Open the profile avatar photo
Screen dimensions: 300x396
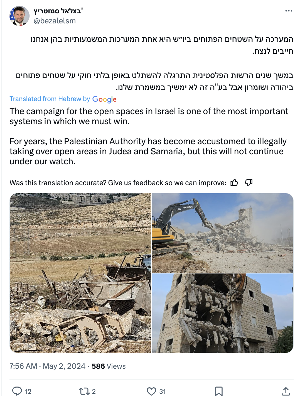click(x=19, y=16)
